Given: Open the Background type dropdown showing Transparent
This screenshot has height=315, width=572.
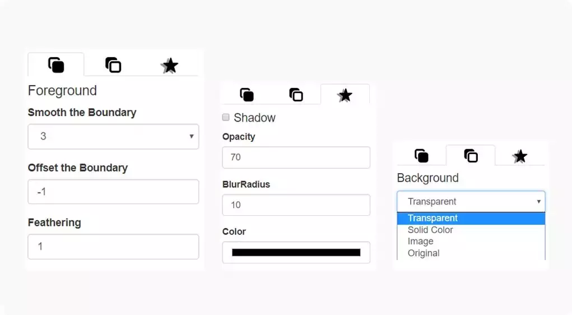Looking at the screenshot, I should pyautogui.click(x=471, y=201).
